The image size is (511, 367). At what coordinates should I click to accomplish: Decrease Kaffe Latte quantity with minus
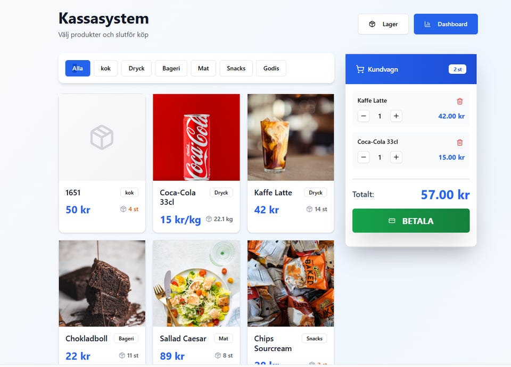364,116
